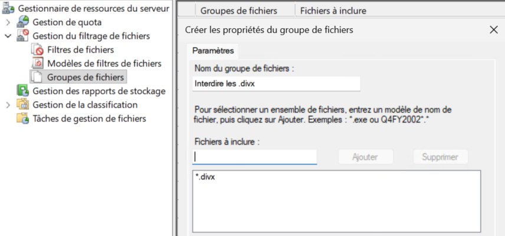
Task: Select the Gestion de la classification icon
Action: (23, 105)
